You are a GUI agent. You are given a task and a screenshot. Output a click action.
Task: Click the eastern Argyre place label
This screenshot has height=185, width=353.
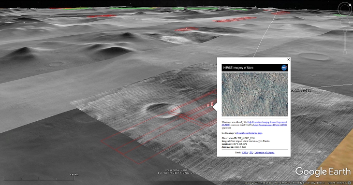point(301,90)
